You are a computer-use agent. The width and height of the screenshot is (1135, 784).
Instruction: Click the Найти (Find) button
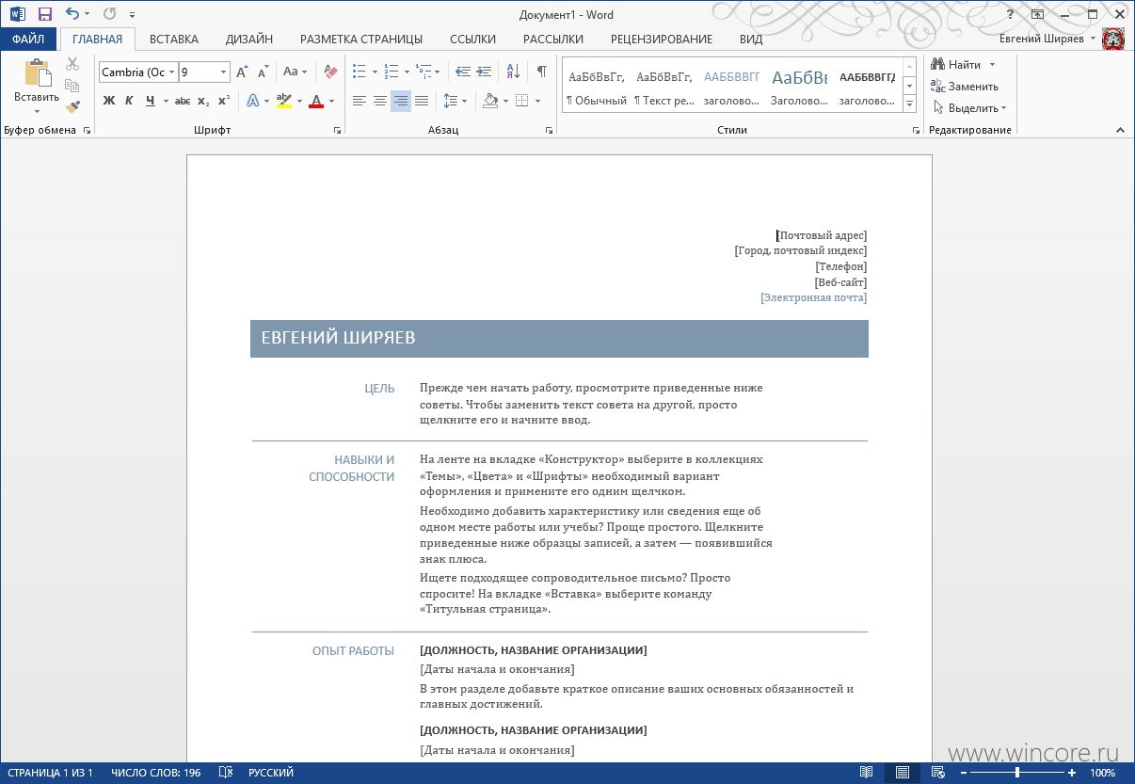point(963,65)
